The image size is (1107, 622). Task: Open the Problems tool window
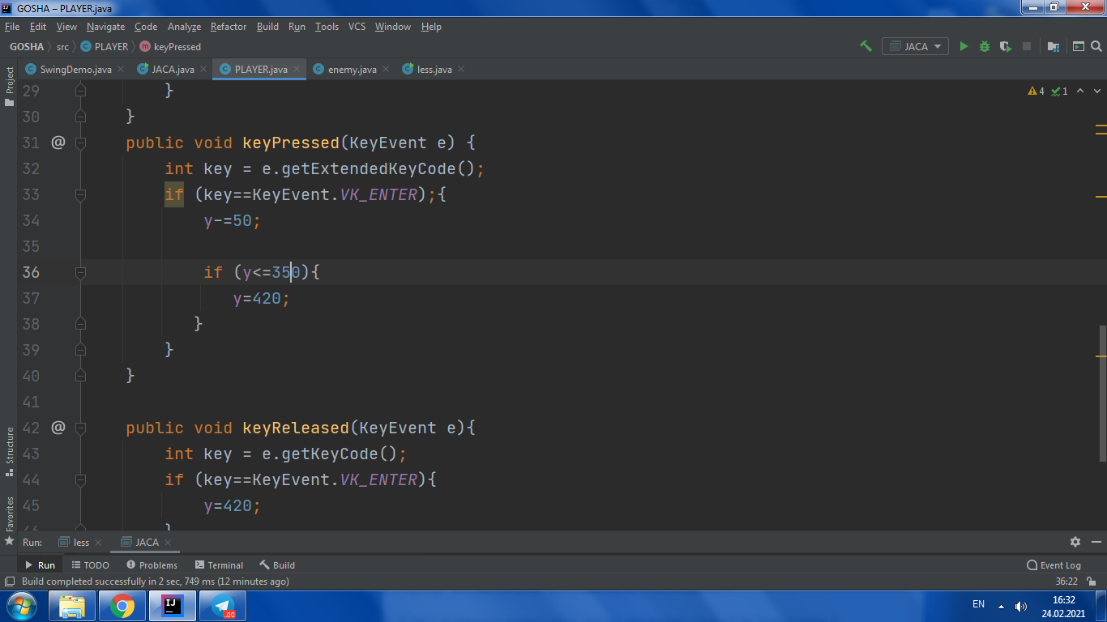152,565
